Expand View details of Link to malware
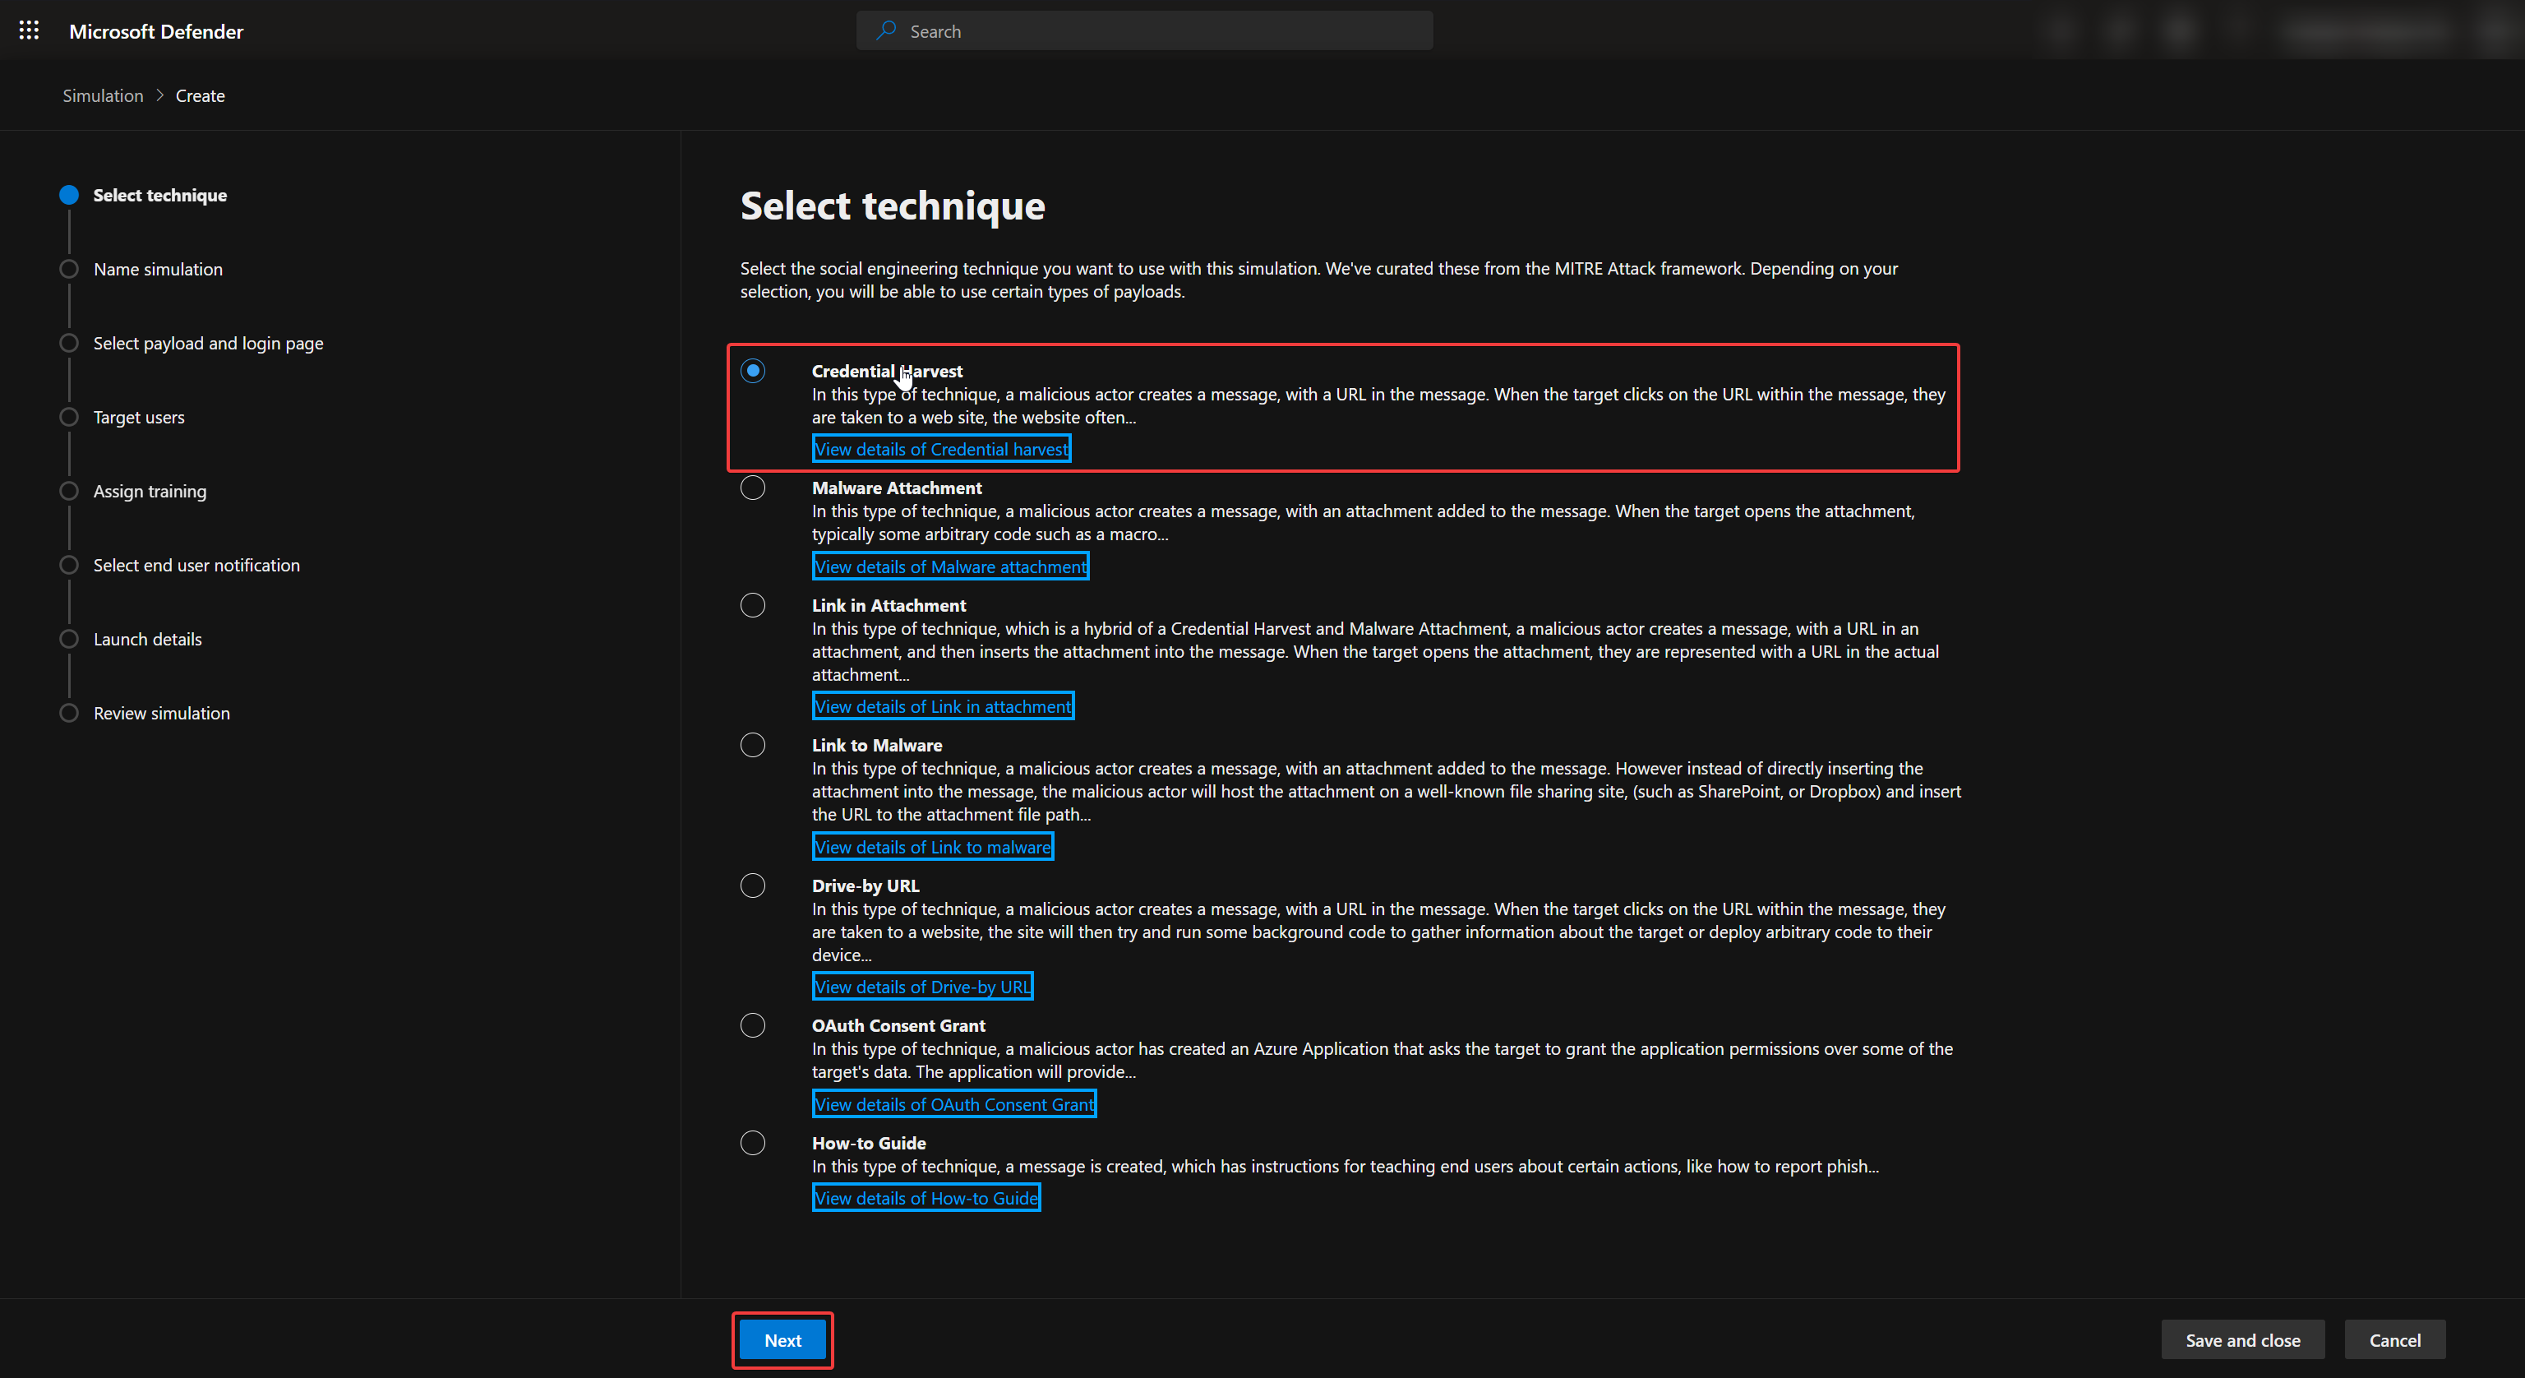The width and height of the screenshot is (2525, 1378). pyautogui.click(x=932, y=846)
